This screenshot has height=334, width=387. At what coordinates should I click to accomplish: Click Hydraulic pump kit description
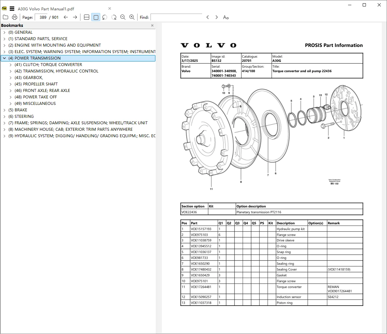pos(291,229)
